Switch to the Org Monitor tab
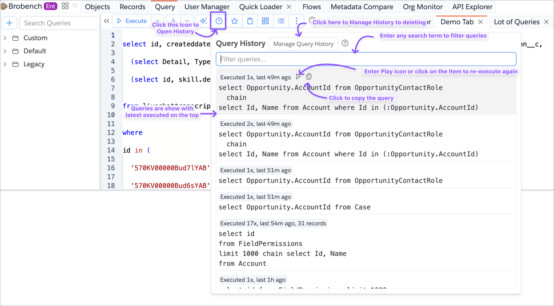 [x=422, y=7]
